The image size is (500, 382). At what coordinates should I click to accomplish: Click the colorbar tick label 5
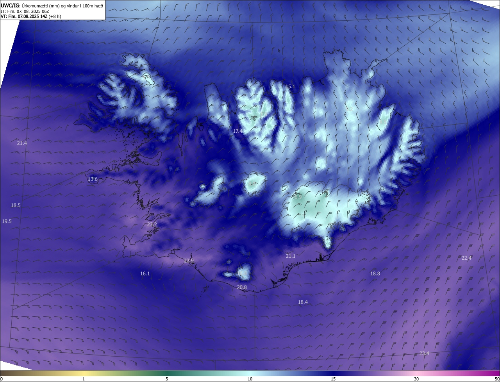pos(167,379)
